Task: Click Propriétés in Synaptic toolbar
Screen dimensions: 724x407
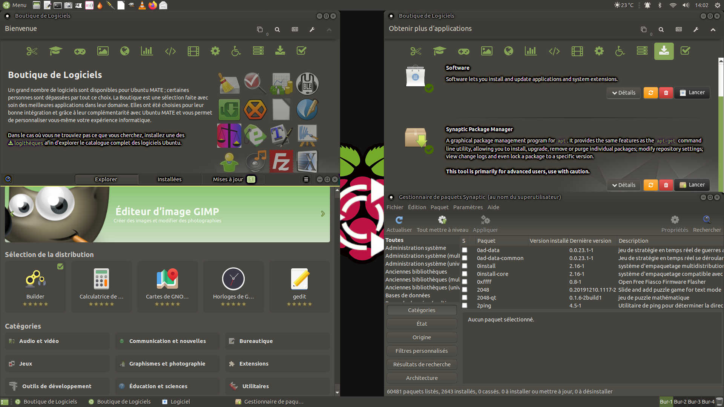Action: 675,224
